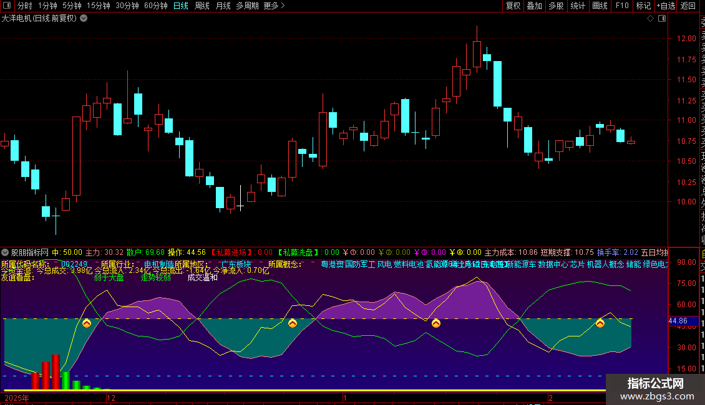The width and height of the screenshot is (705, 405).
Task: Expand dropdown next to 大洋电机 title
Action: click(x=84, y=18)
